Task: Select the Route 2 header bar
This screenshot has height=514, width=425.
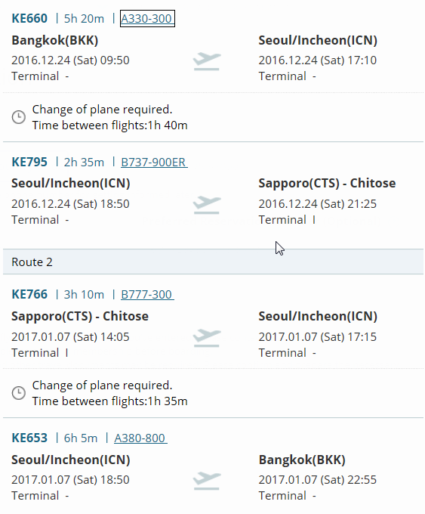Action: [213, 262]
